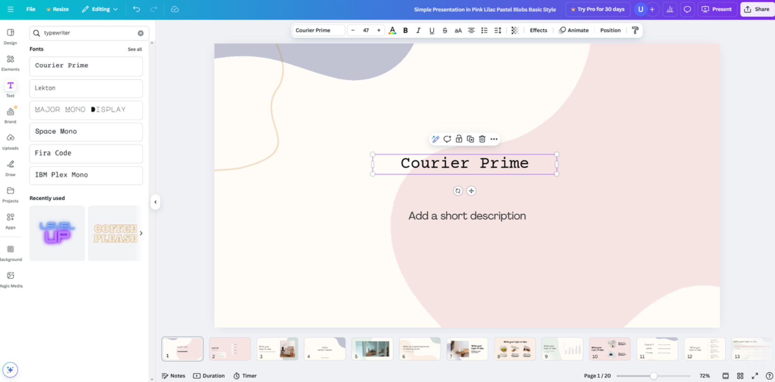This screenshot has width=775, height=382.
Task: Open the font name dropdown
Action: click(x=318, y=30)
